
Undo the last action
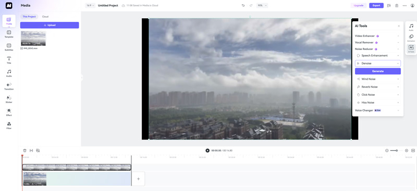(x=243, y=5)
